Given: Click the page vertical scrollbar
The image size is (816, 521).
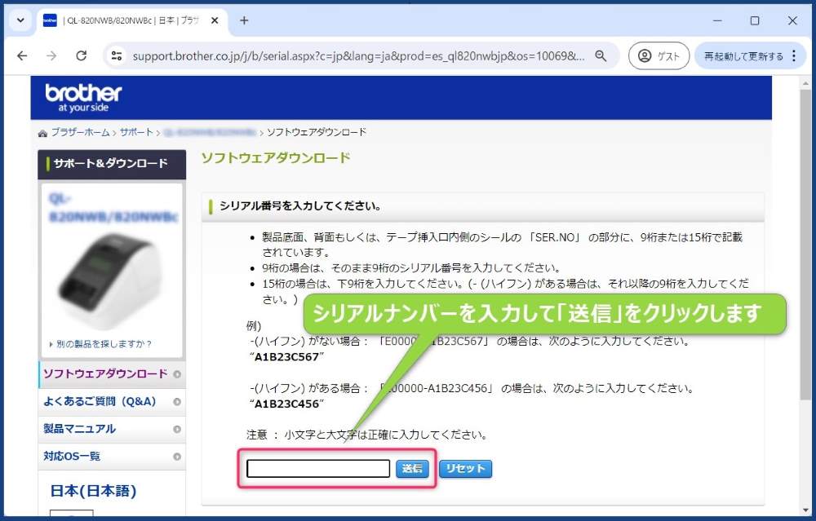Looking at the screenshot, I should click(x=805, y=245).
